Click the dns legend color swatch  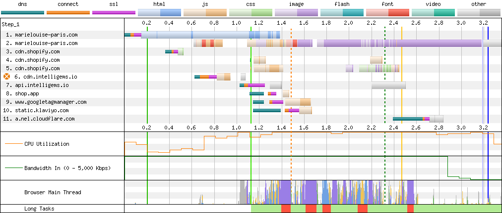coord(22,12)
